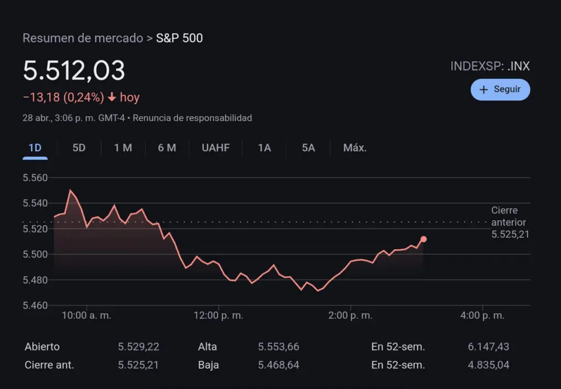Click the 2:00 p. m. axis label
The height and width of the screenshot is (389, 561).
(x=351, y=316)
